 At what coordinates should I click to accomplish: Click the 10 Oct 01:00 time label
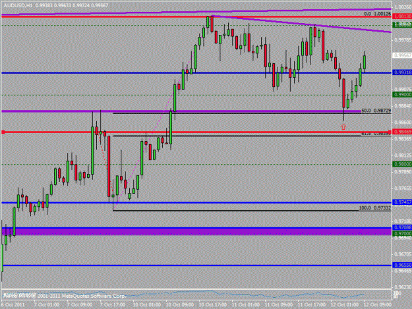point(146,305)
